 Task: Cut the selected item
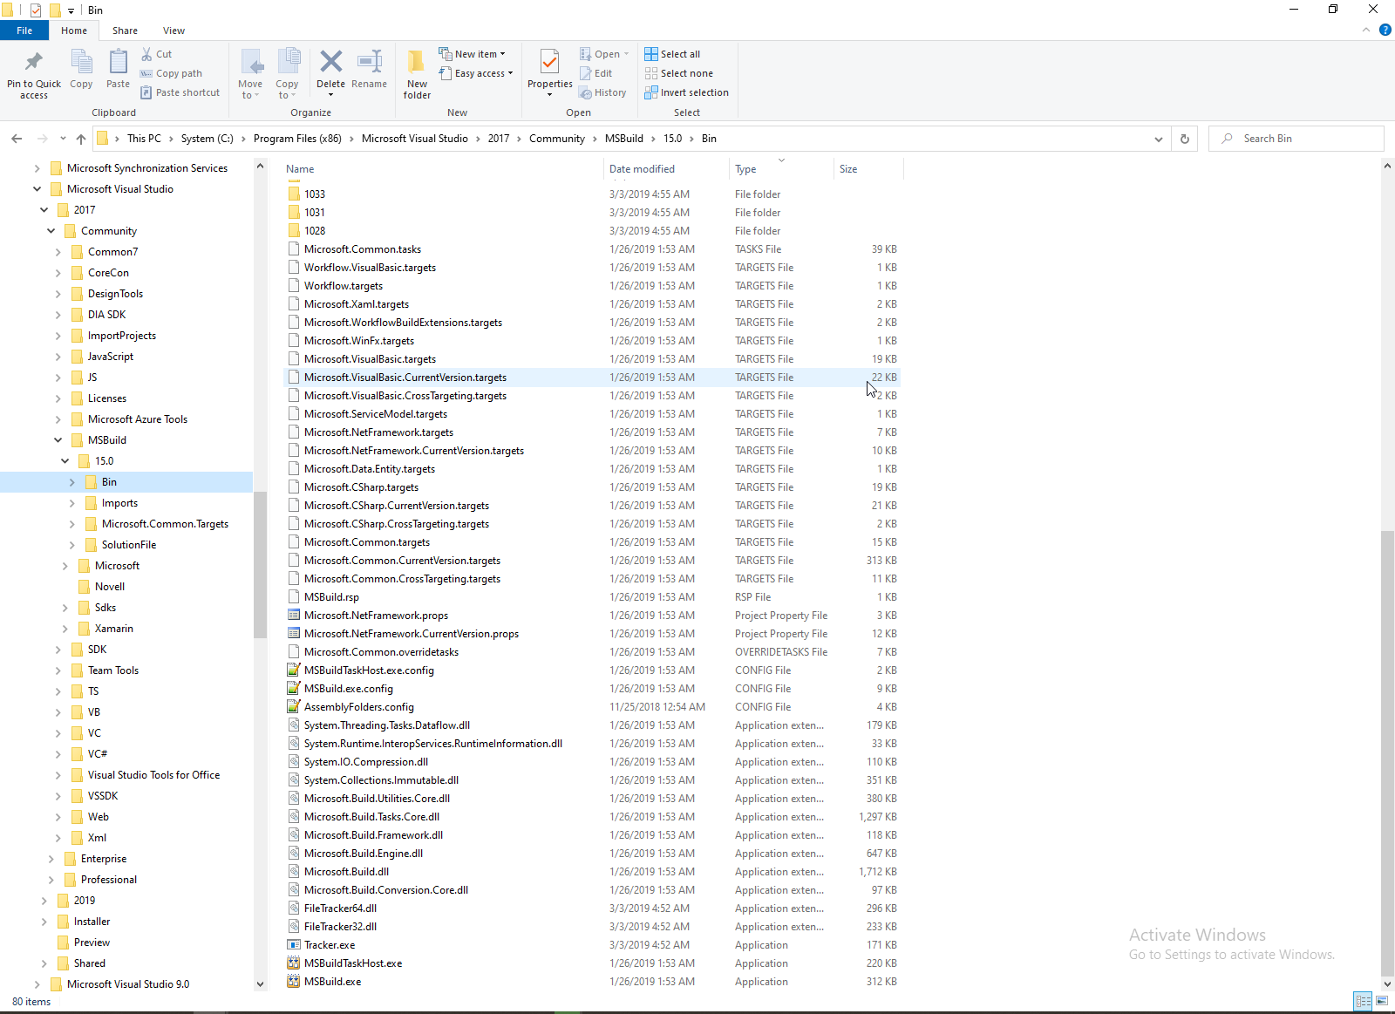pyautogui.click(x=157, y=54)
